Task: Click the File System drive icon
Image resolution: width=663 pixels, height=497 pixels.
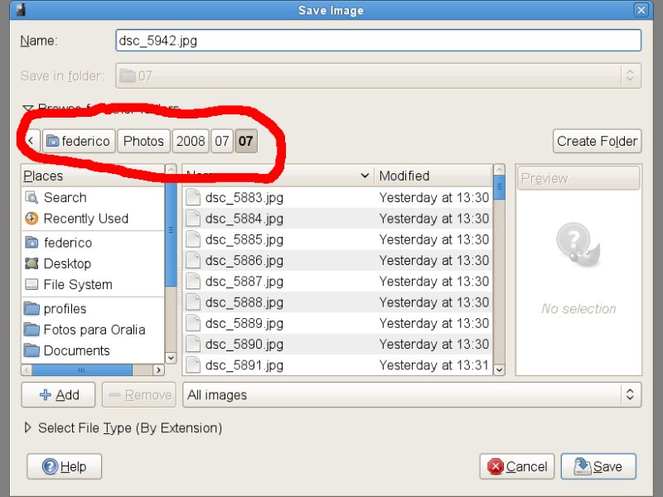Action: click(31, 285)
